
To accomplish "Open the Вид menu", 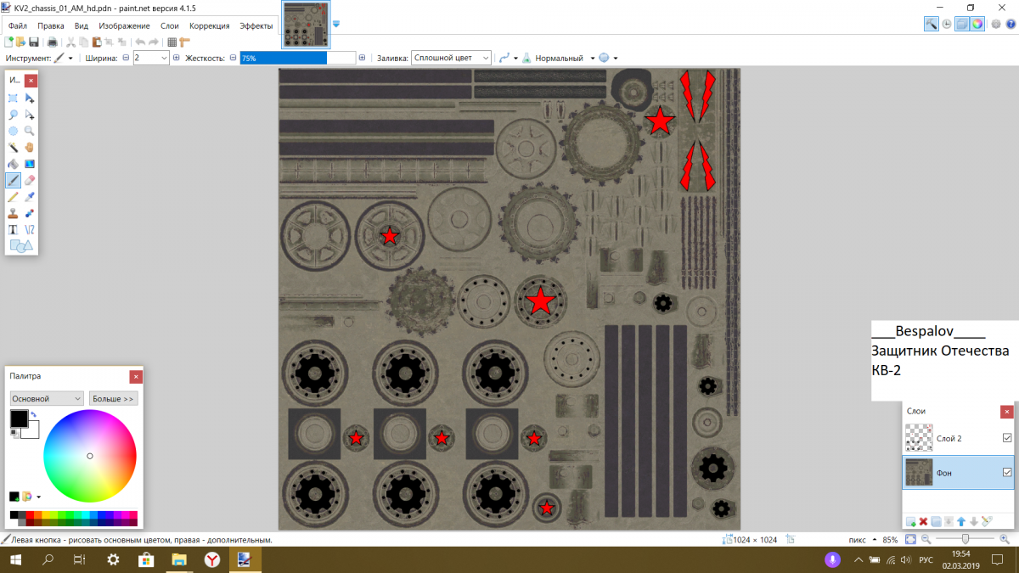I will pyautogui.click(x=82, y=25).
